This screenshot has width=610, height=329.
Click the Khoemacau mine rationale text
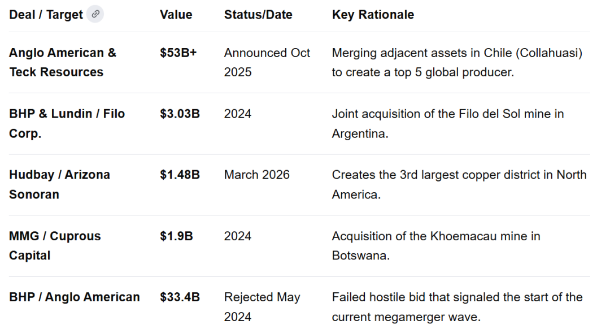pos(435,246)
